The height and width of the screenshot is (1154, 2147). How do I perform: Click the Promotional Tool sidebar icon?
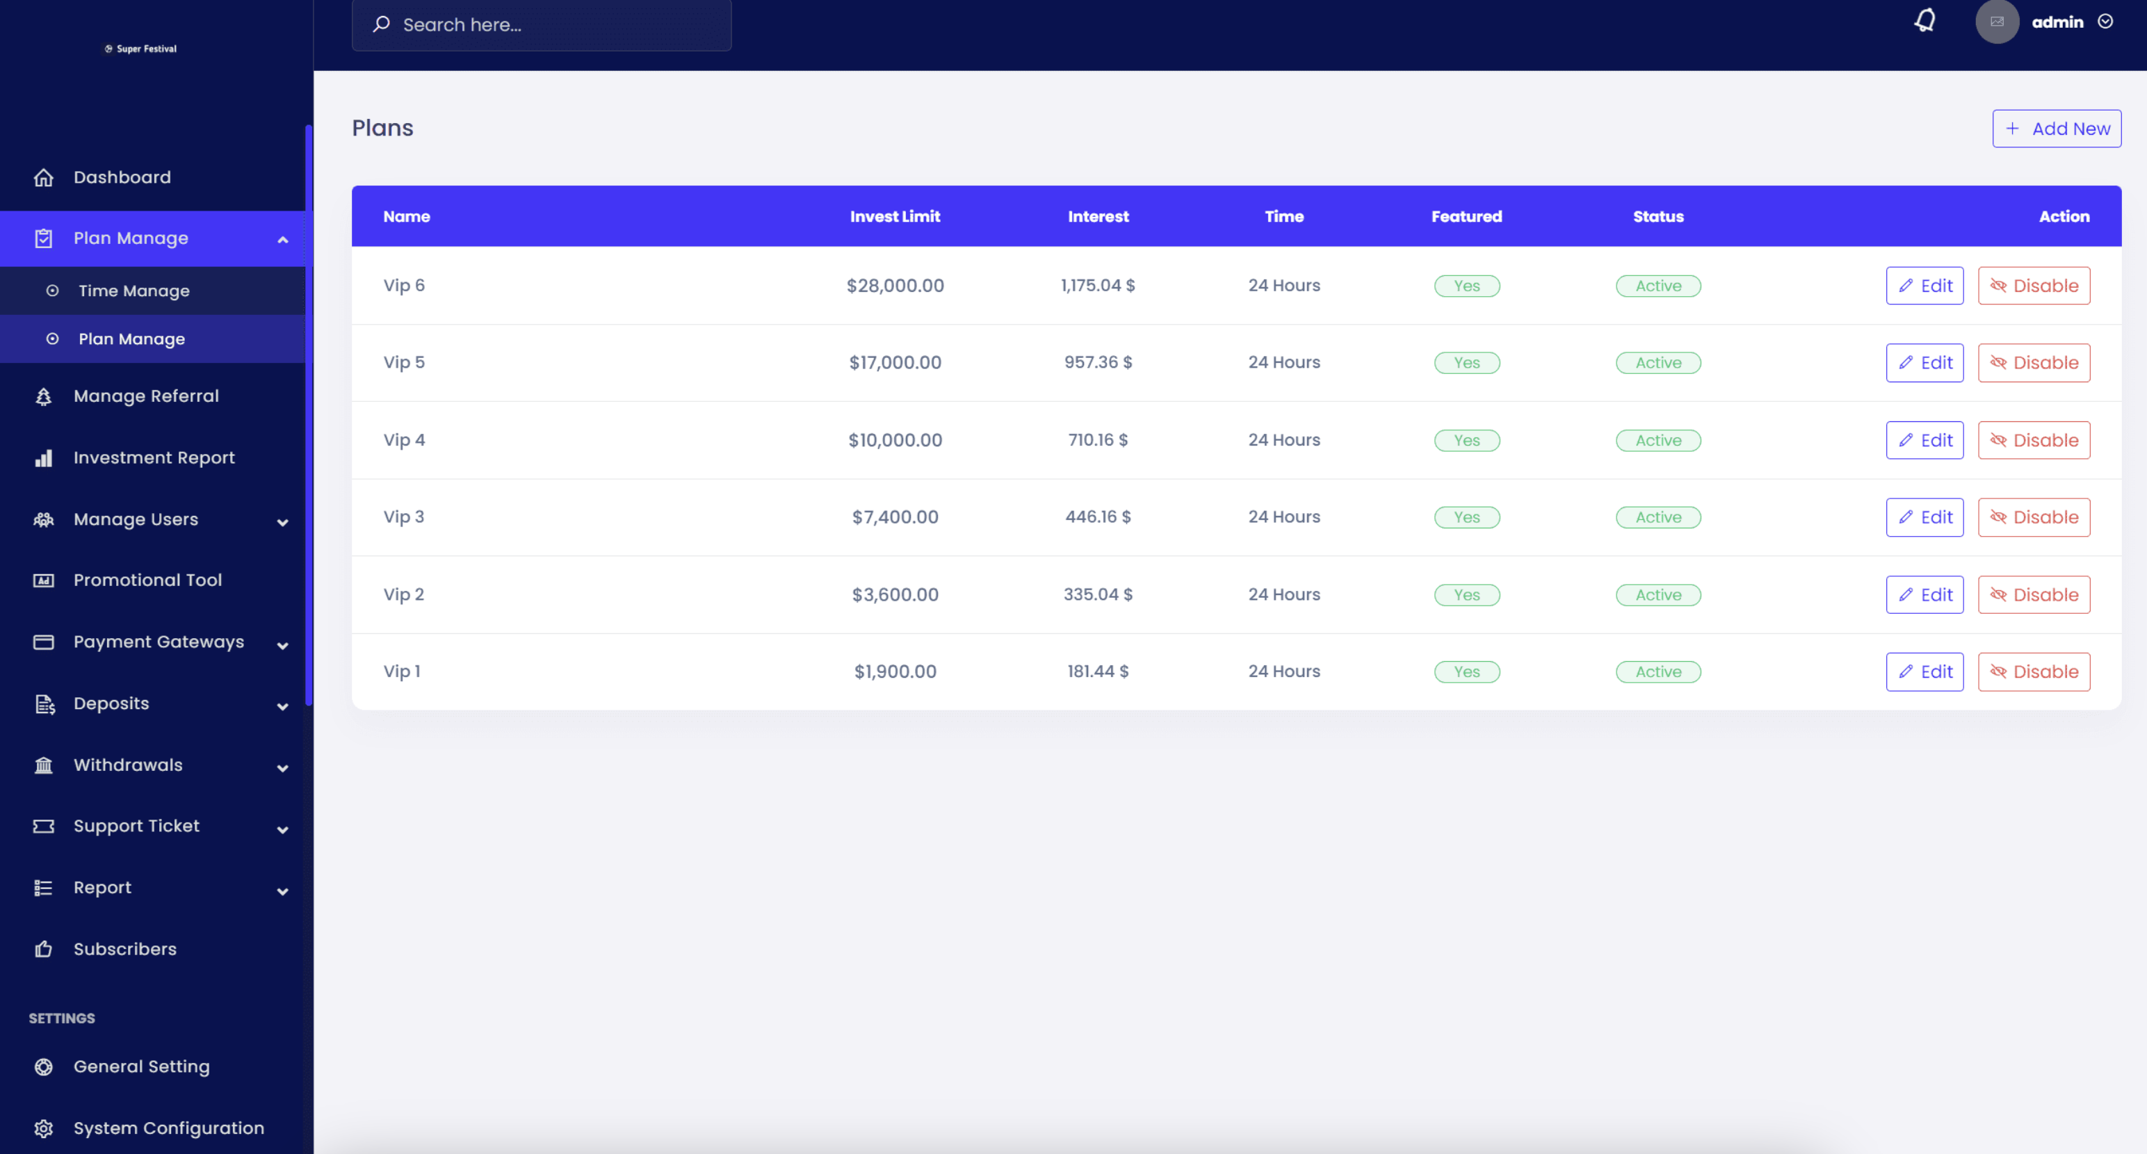click(42, 580)
